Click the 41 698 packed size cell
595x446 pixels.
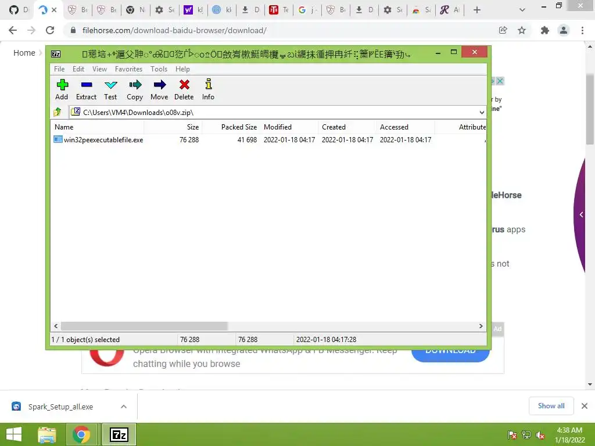coord(247,139)
